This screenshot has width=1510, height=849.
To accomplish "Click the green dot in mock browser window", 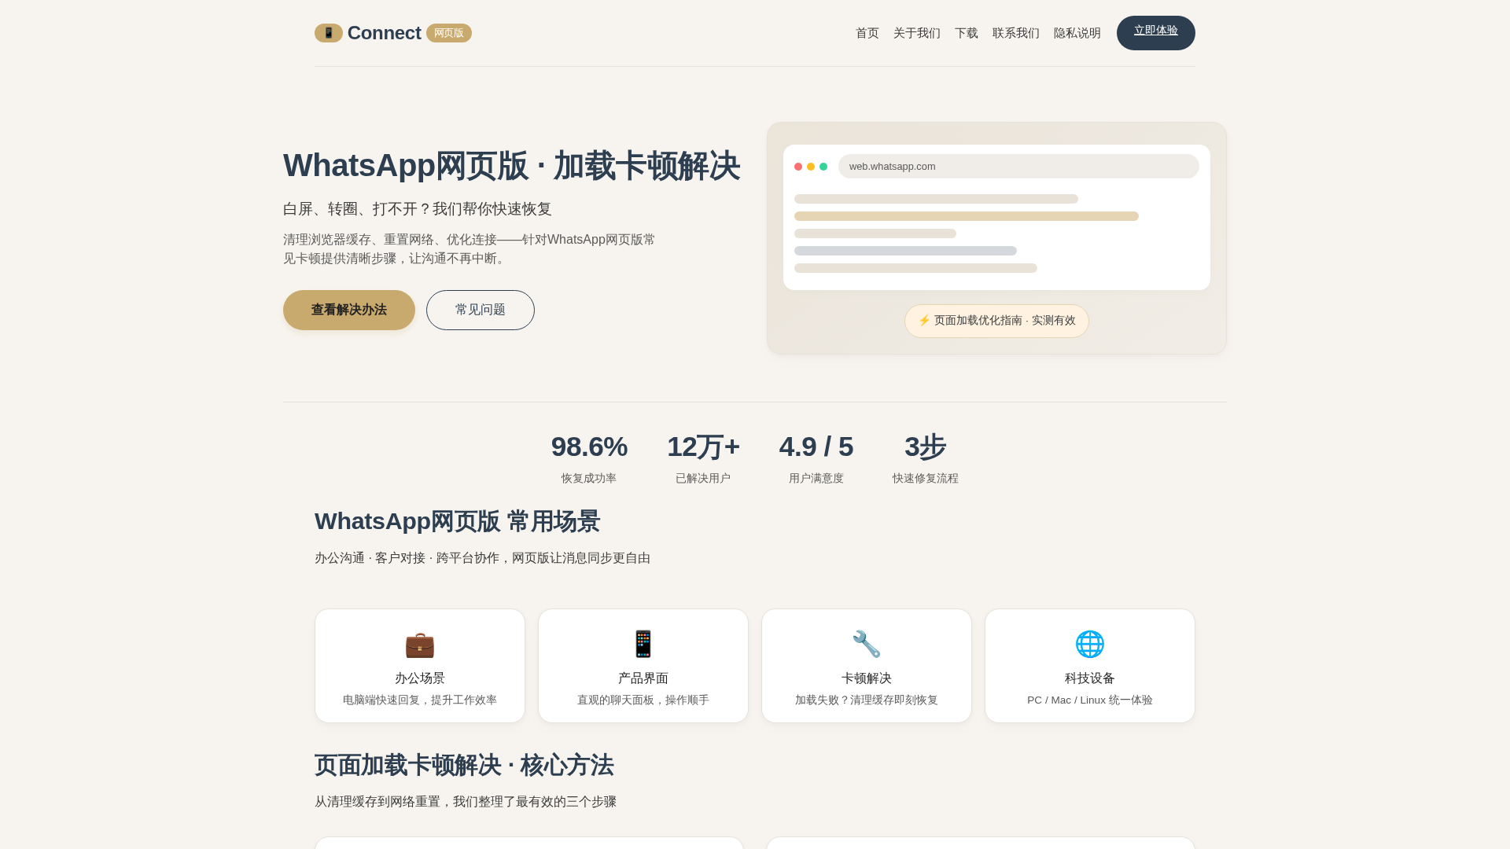I will (x=823, y=167).
